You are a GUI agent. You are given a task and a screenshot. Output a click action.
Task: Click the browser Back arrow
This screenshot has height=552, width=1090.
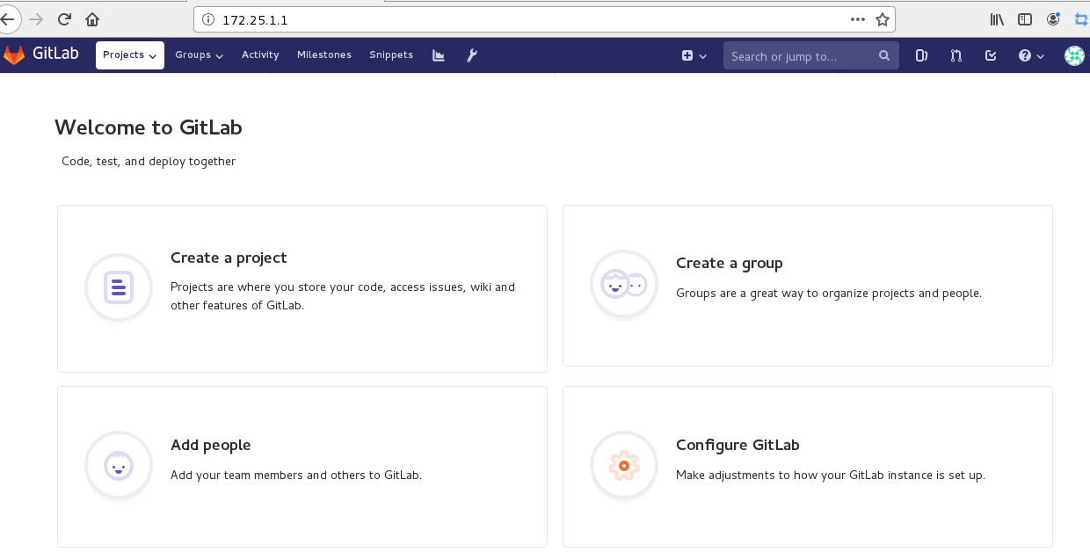pyautogui.click(x=7, y=18)
